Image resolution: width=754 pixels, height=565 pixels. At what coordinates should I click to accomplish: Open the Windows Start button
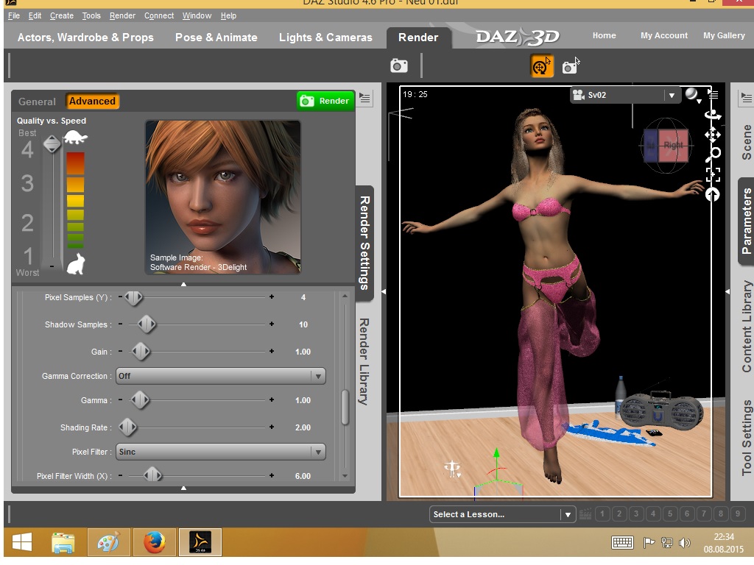pyautogui.click(x=21, y=542)
